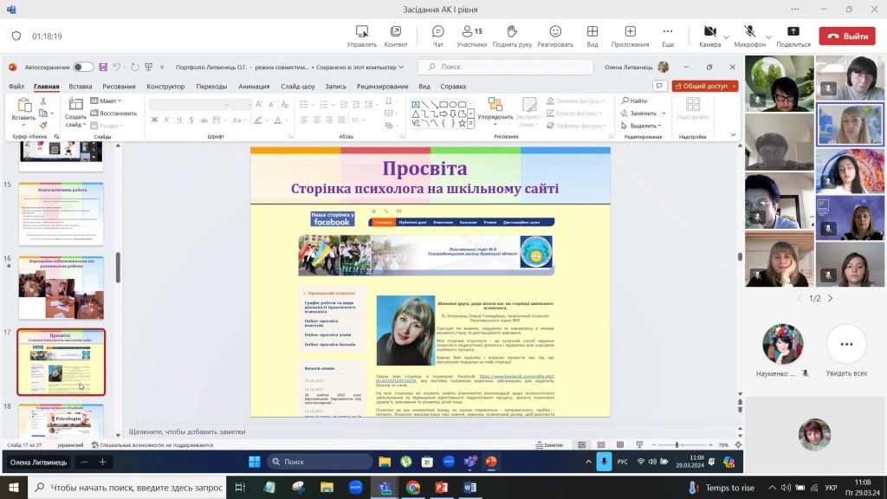Open the Layout dropdown in Slides group
887x499 pixels.
tap(109, 101)
